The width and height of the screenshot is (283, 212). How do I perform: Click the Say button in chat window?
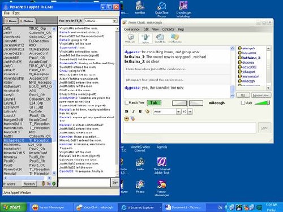tap(115, 183)
